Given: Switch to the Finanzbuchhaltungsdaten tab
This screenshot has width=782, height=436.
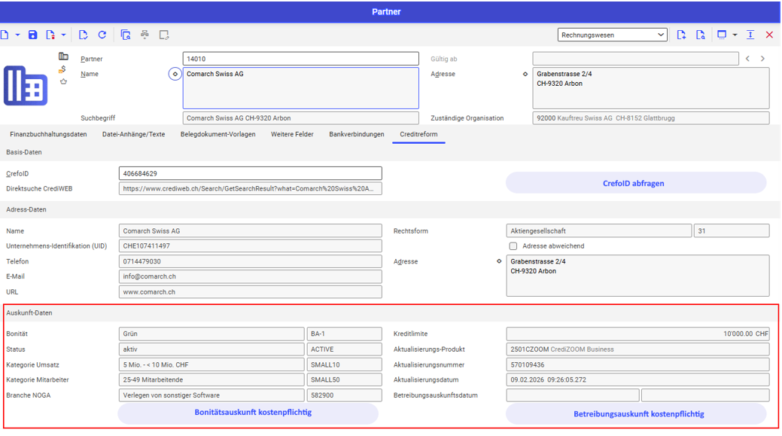Looking at the screenshot, I should click(48, 134).
